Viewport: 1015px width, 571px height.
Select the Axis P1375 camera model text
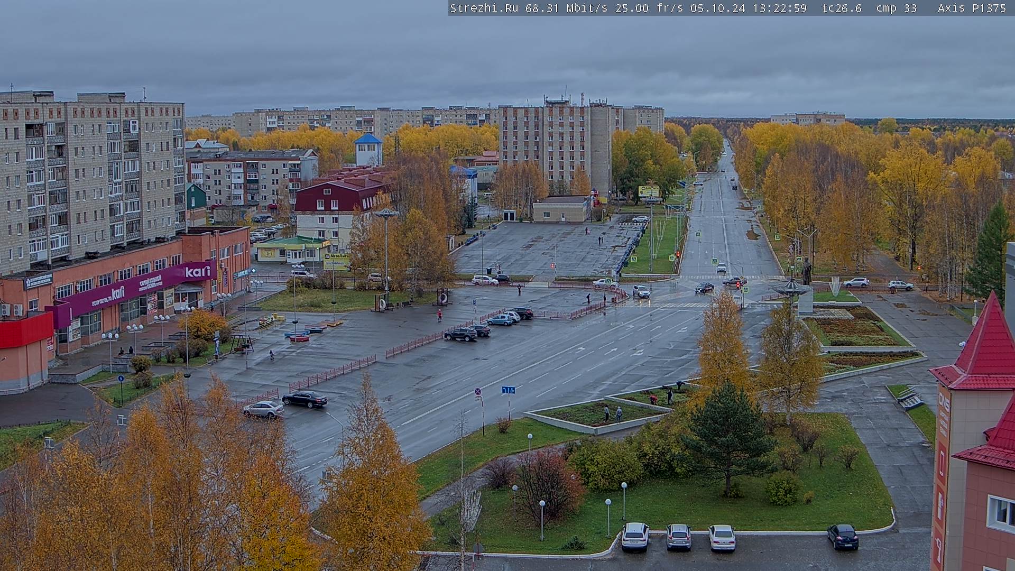(972, 8)
